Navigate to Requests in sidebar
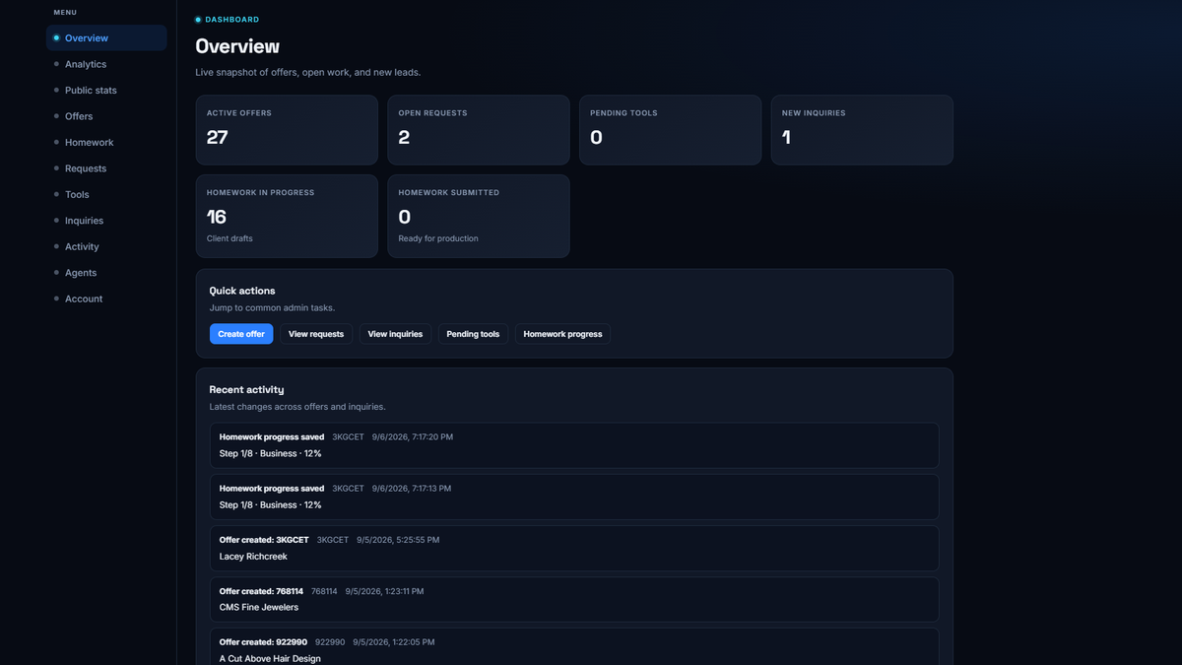This screenshot has height=665, width=1182. pos(106,168)
